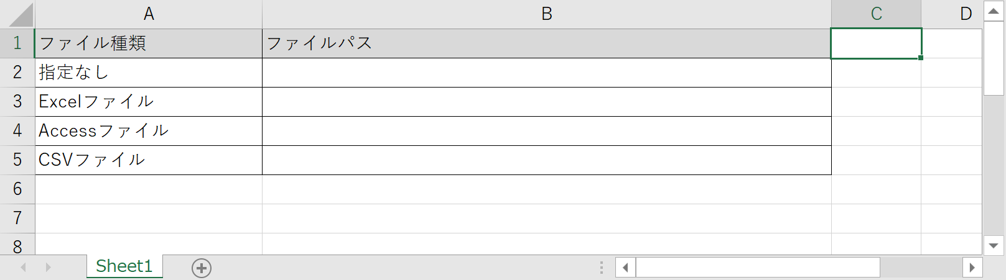Click the Excelファイル cell
The height and width of the screenshot is (280, 1006).
coord(148,102)
